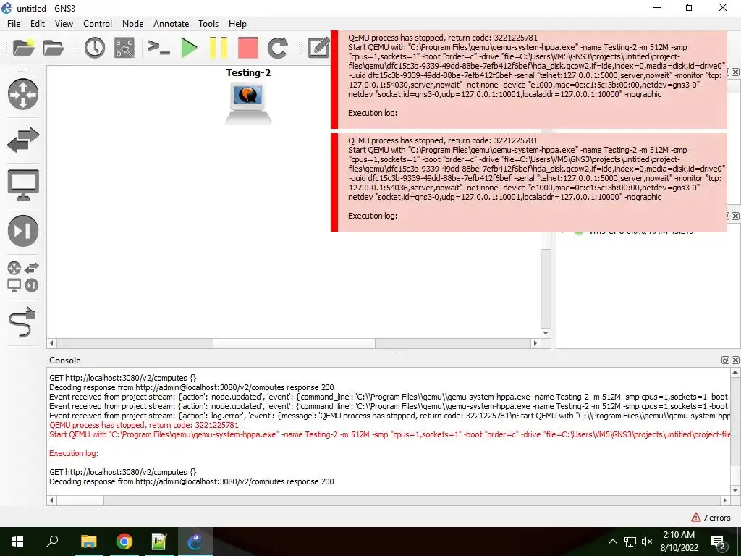Click 'Execution log:' red console line

pyautogui.click(x=74, y=453)
